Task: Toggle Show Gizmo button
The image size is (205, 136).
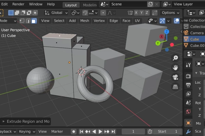Action: (162, 21)
